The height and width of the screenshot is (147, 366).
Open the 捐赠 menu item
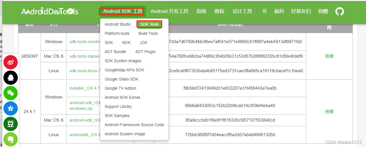pyautogui.click(x=323, y=11)
